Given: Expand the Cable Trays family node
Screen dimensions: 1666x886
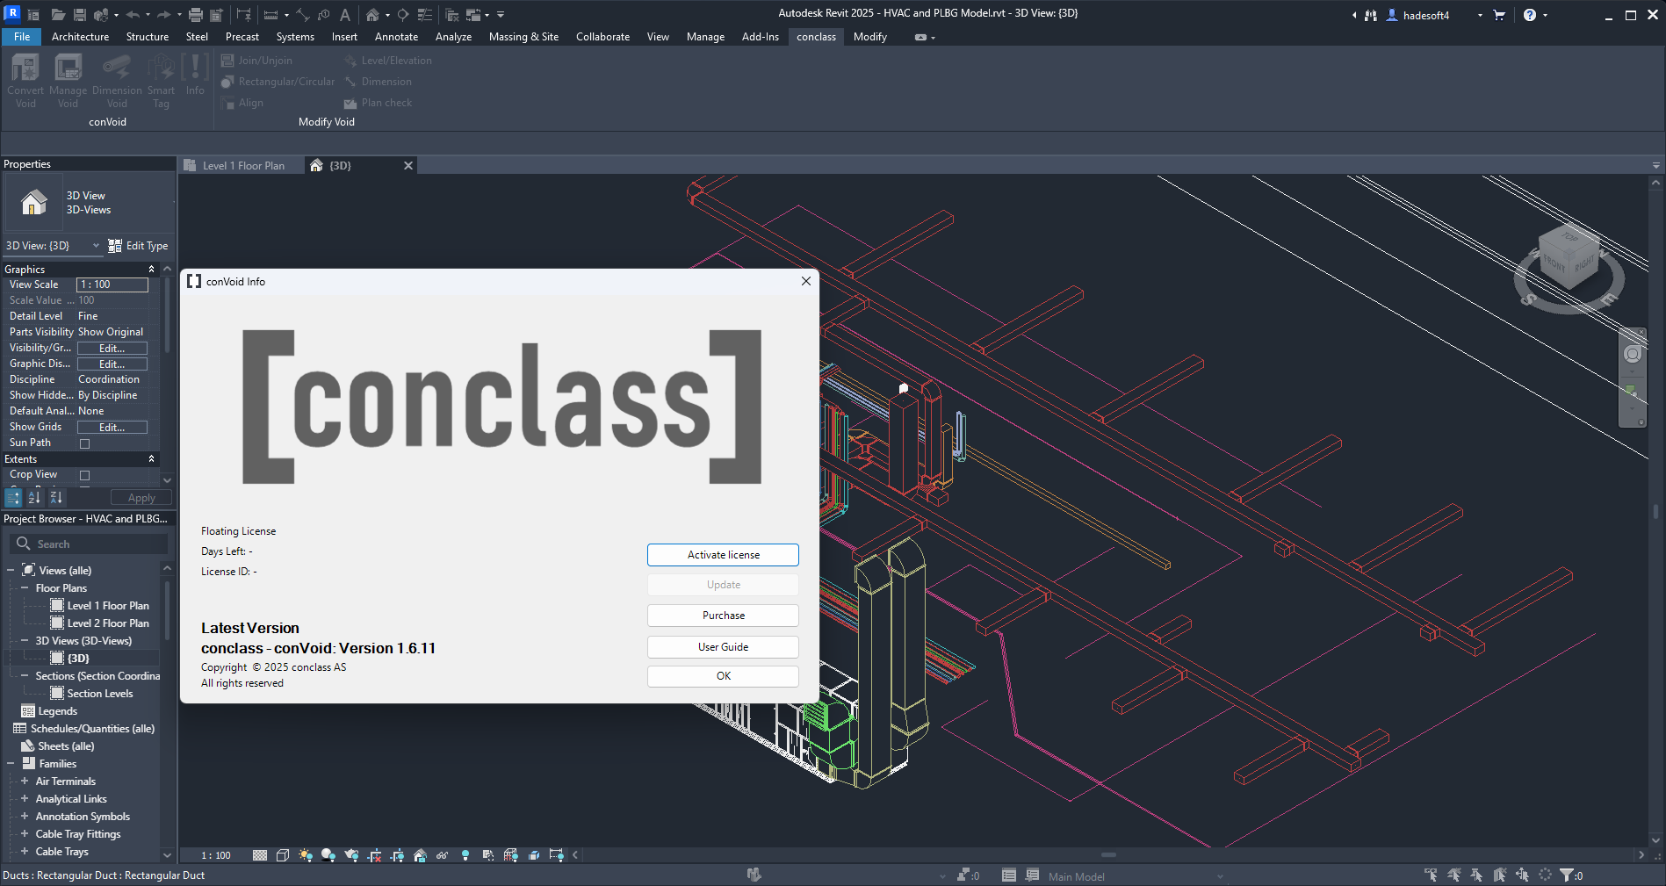Looking at the screenshot, I should (25, 852).
